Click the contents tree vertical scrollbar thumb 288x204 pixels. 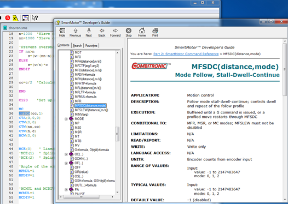point(117,134)
